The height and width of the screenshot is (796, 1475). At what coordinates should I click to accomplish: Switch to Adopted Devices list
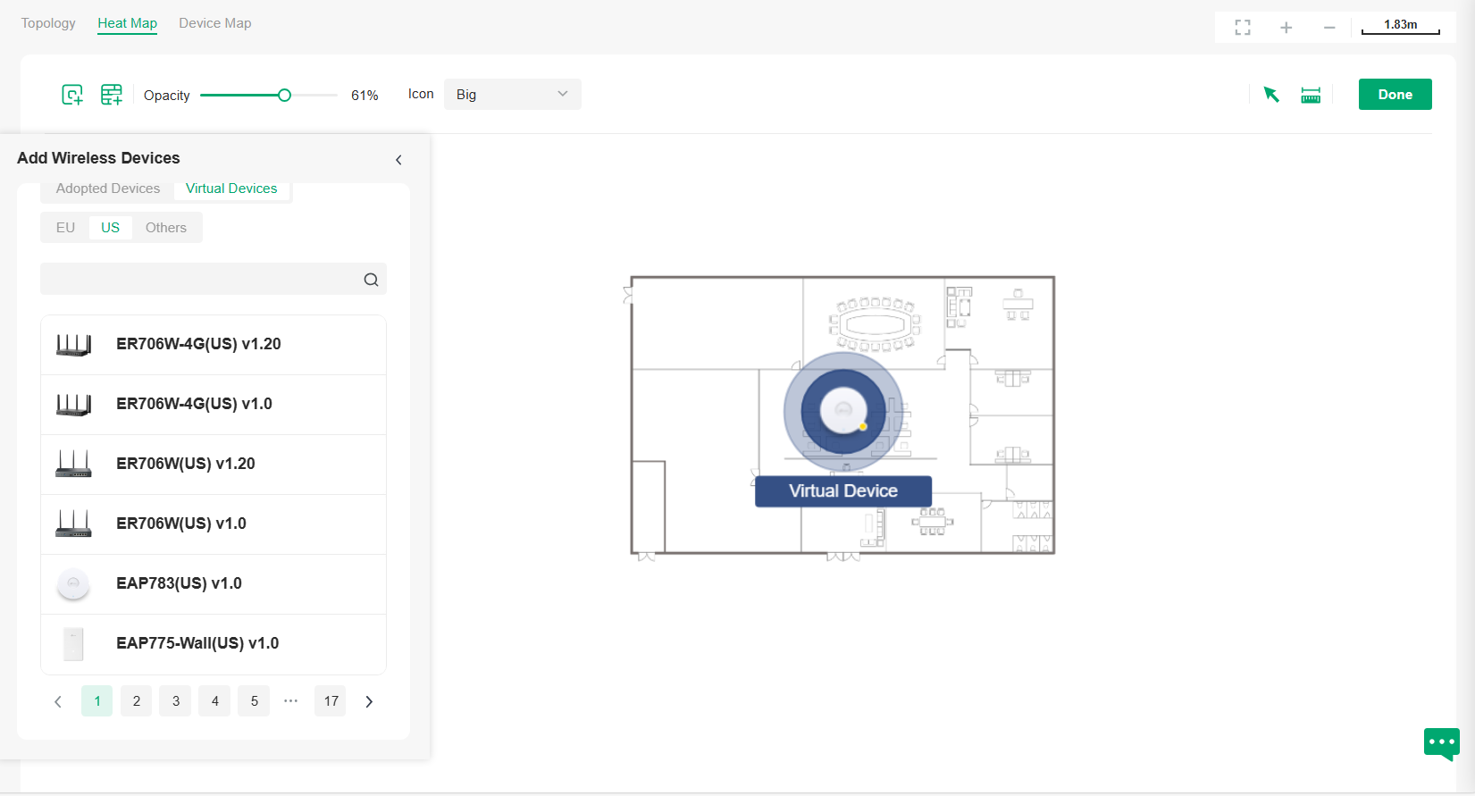(x=108, y=189)
